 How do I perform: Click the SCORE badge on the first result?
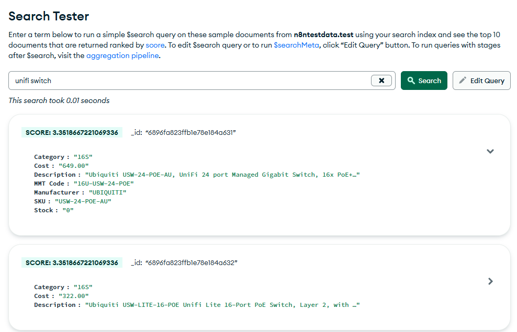pos(72,132)
